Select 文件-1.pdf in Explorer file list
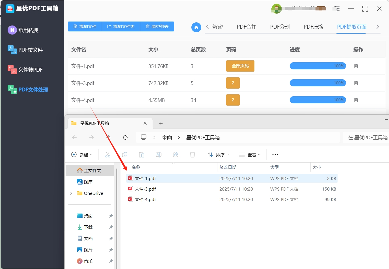 (232, 178)
